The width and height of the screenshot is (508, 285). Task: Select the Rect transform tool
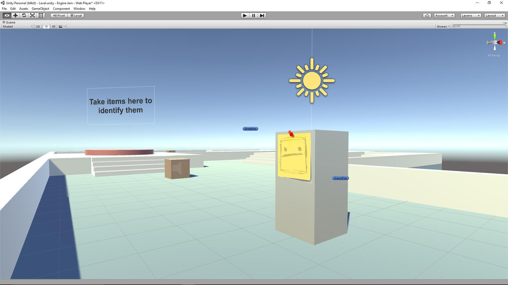pyautogui.click(x=41, y=16)
